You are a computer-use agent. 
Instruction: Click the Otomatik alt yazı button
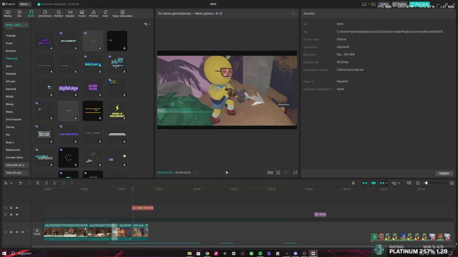16,165
